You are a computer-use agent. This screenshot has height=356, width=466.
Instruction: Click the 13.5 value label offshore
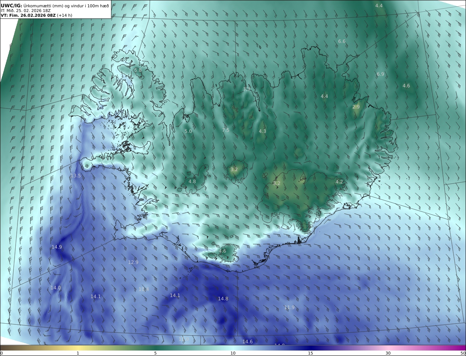pos(76,175)
